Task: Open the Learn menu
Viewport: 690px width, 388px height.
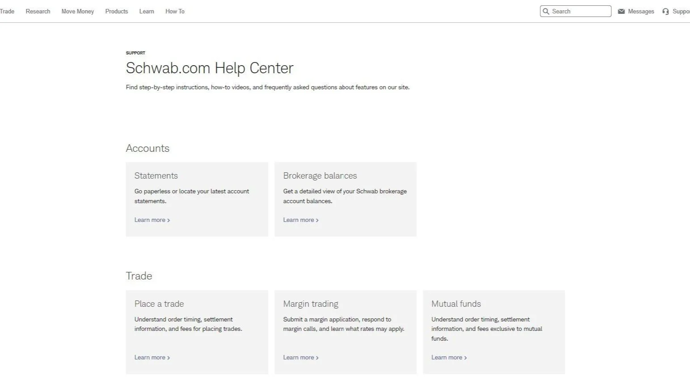Action: click(147, 11)
